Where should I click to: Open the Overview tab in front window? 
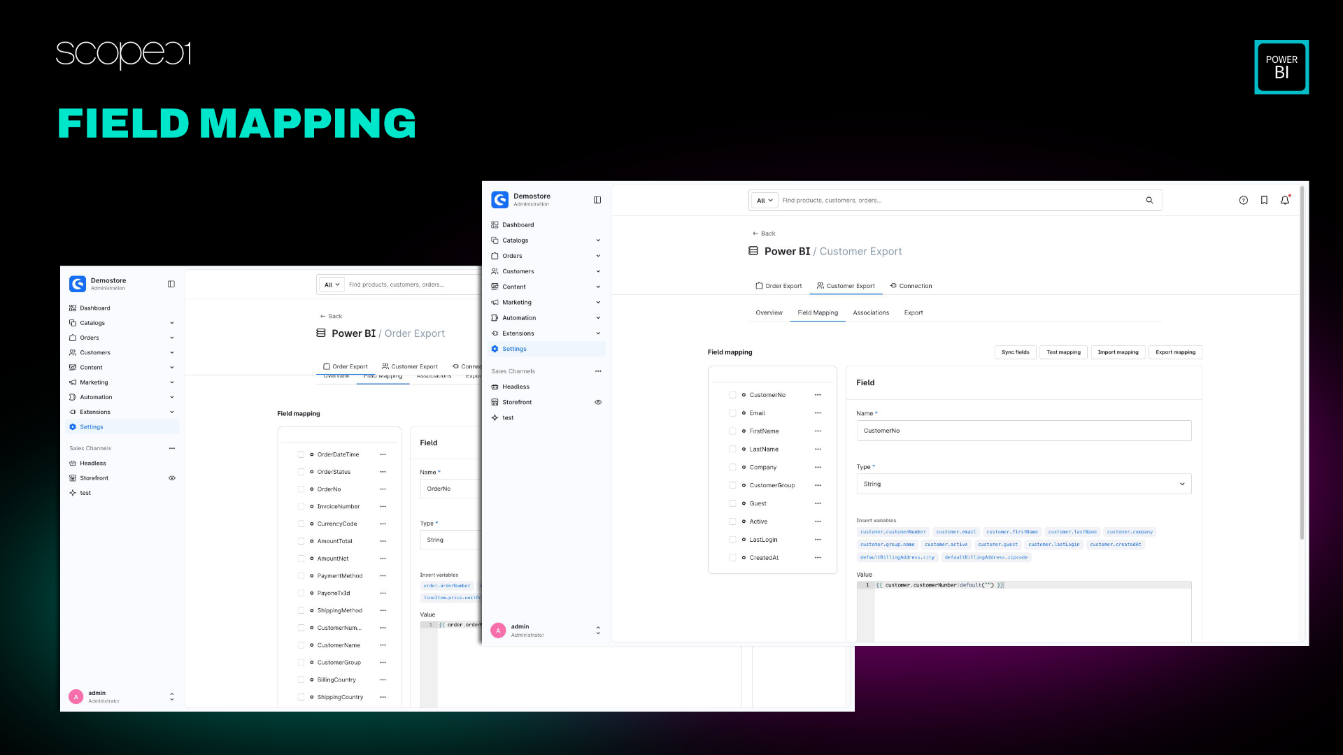pyautogui.click(x=769, y=312)
